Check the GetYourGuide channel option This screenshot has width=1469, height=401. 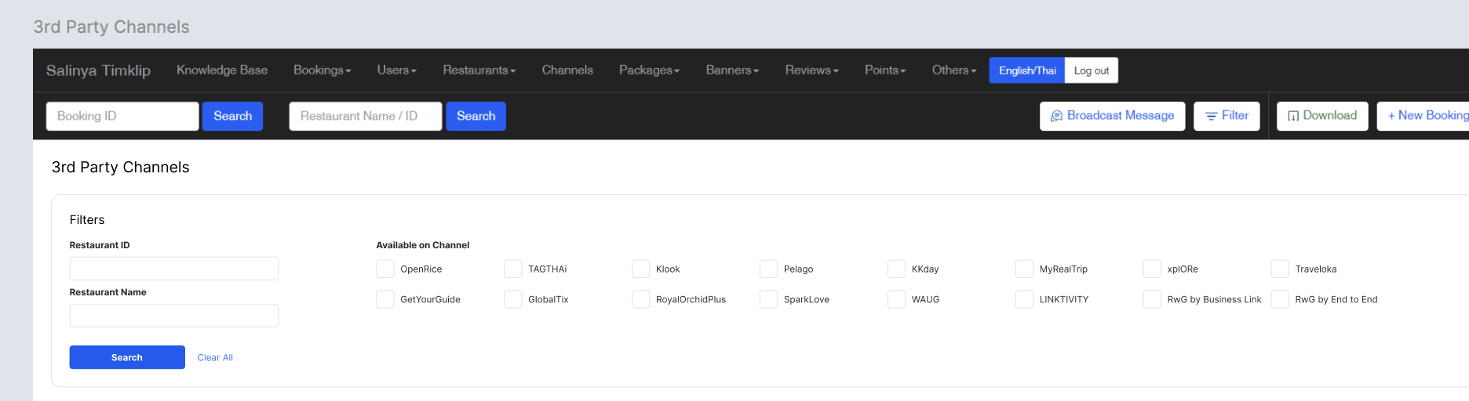tap(385, 299)
